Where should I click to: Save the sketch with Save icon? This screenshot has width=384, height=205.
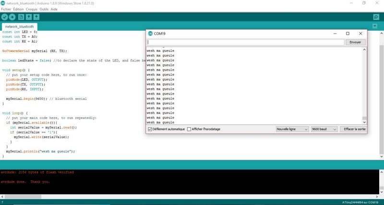36,17
